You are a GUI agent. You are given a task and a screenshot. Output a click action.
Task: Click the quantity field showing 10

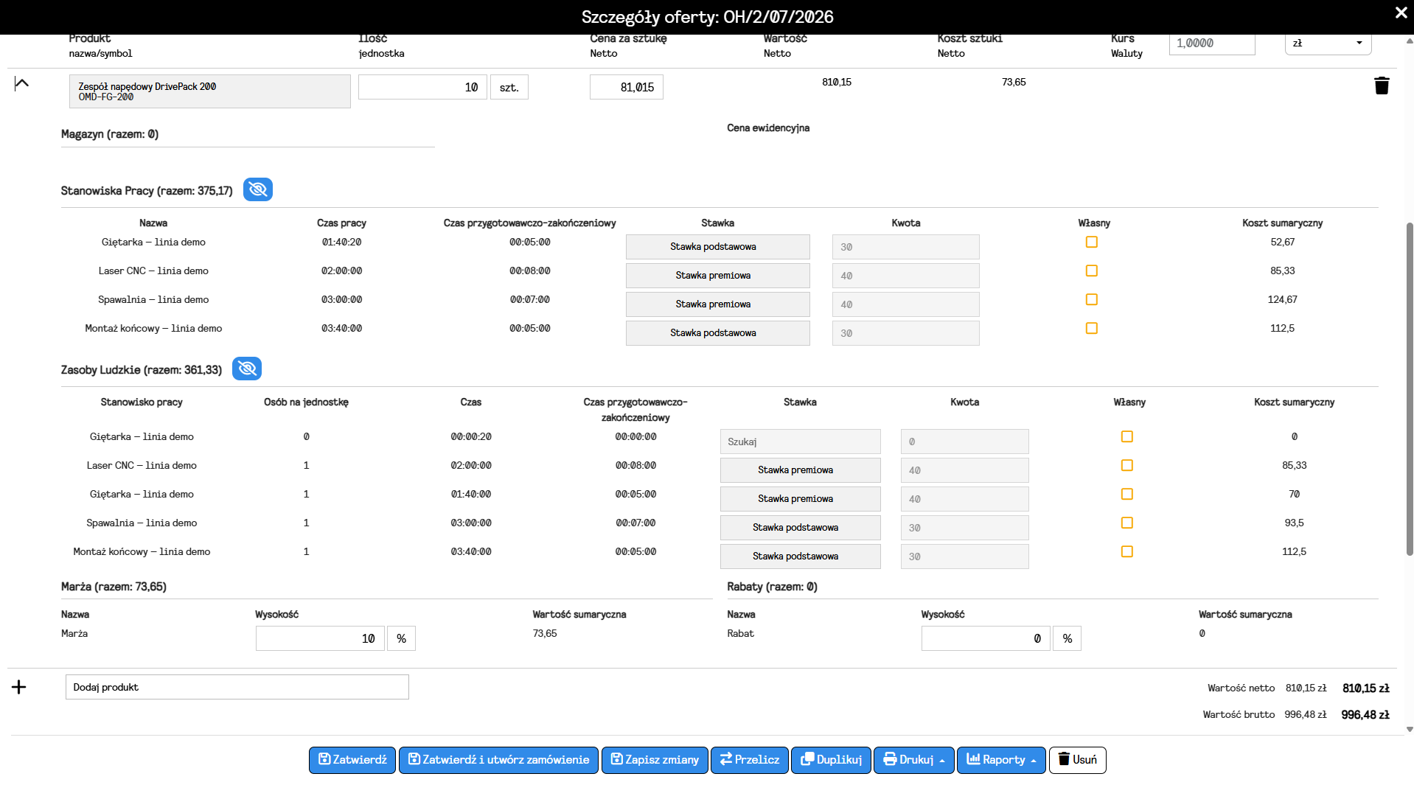click(x=422, y=87)
